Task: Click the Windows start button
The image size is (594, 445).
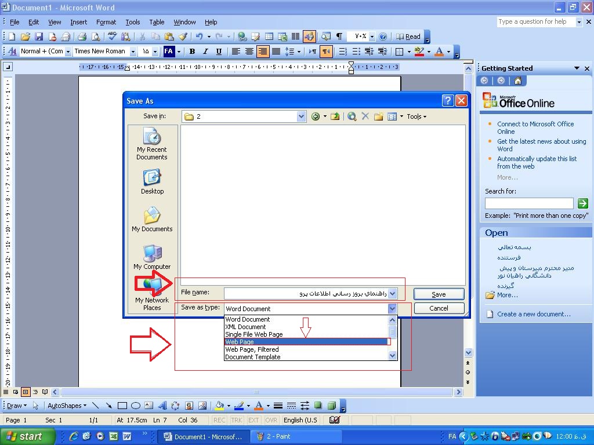Action: (x=27, y=436)
